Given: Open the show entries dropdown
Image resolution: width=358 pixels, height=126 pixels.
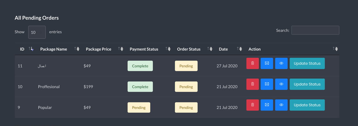Looking at the screenshot, I should (37, 32).
